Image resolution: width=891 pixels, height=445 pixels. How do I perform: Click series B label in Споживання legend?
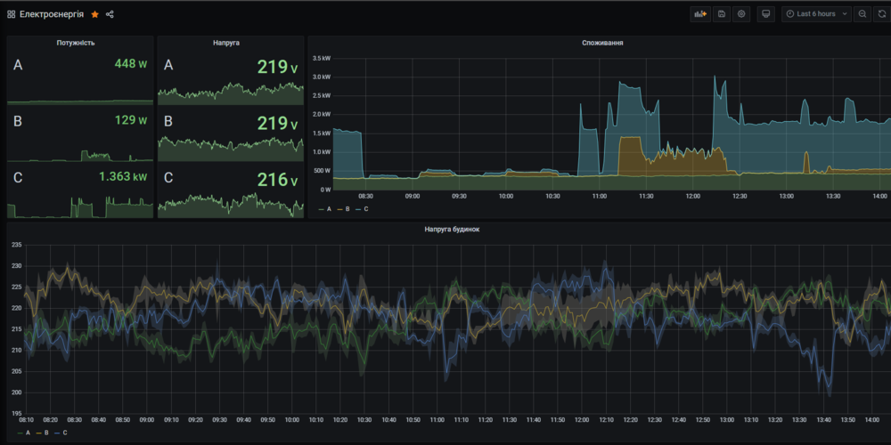pos(346,209)
